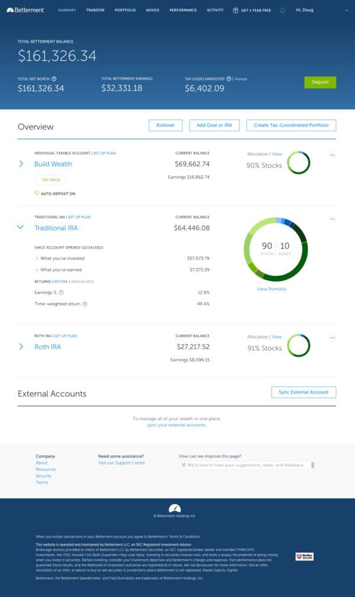
Task: Click bullet beside What you've invested
Action: [x=37, y=258]
